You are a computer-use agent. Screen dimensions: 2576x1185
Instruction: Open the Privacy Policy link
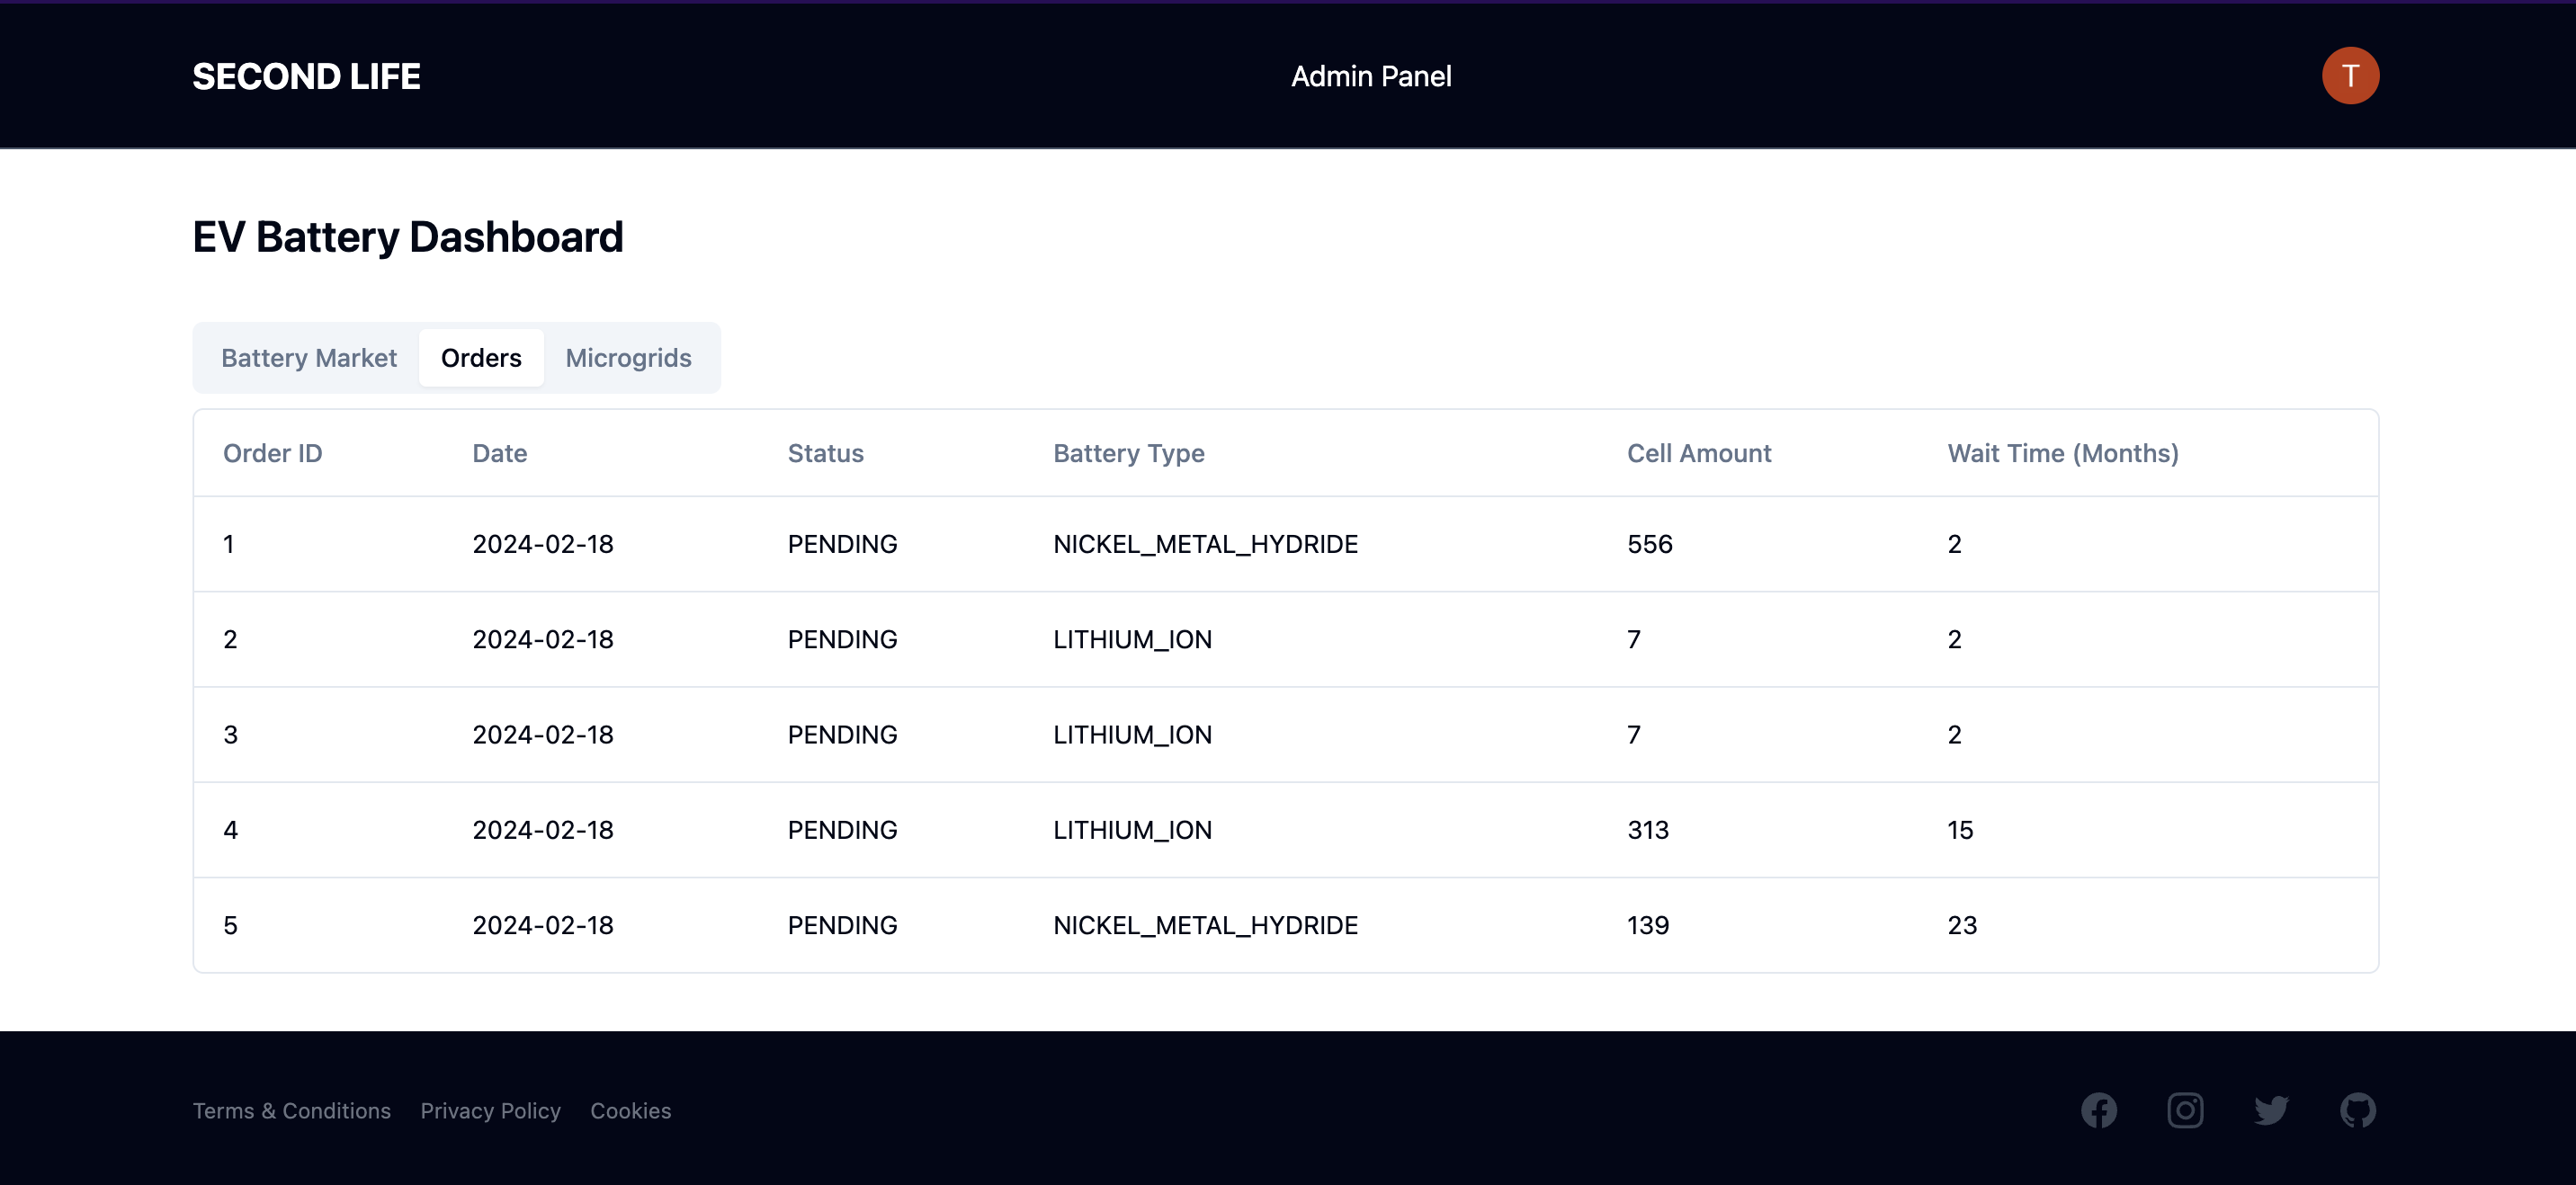coord(490,1111)
